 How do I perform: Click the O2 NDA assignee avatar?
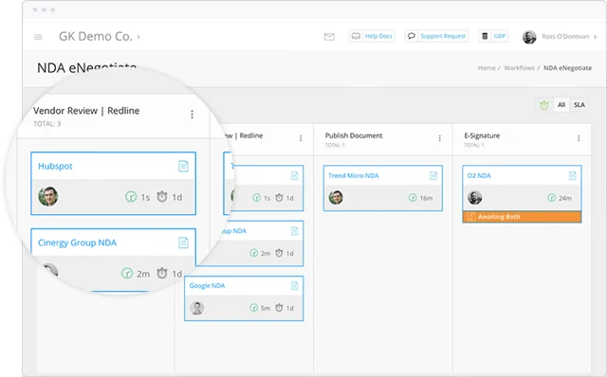(x=474, y=198)
